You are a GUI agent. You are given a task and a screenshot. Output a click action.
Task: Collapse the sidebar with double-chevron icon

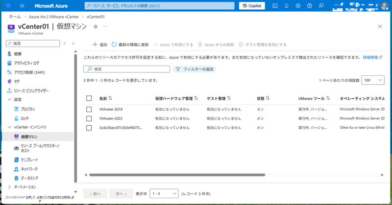click(73, 44)
